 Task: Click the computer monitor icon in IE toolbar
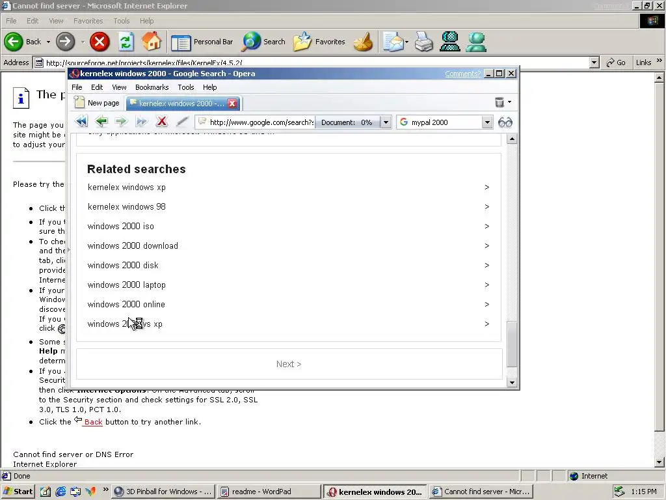(450, 42)
